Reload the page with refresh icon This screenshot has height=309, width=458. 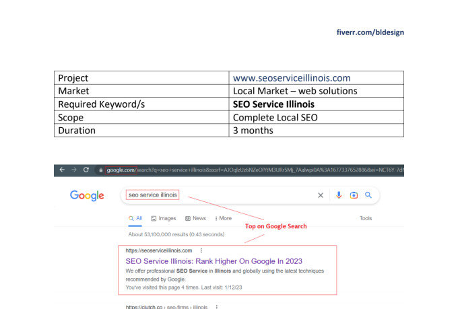coord(86,170)
